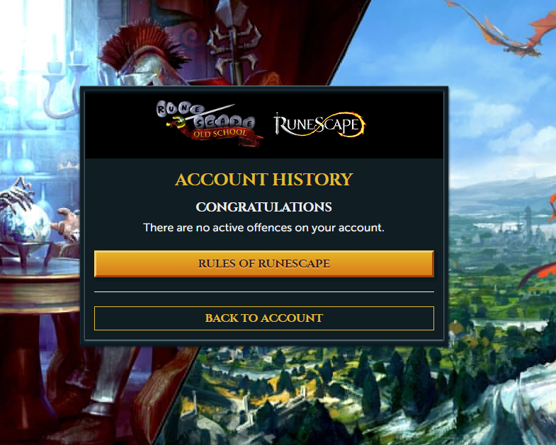Open the Rules of RuneScape page
The height and width of the screenshot is (445, 556).
tap(263, 264)
